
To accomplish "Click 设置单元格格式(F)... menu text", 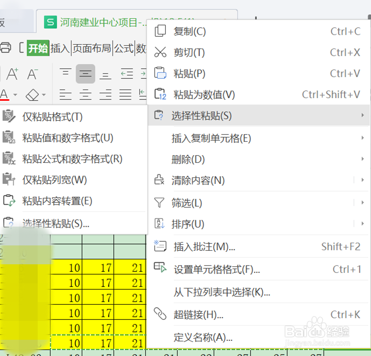I will point(217,270).
